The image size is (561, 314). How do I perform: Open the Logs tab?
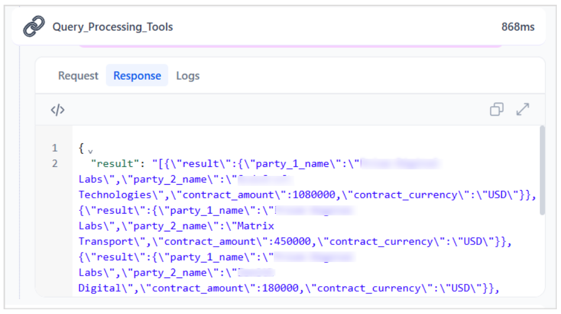pyautogui.click(x=188, y=76)
